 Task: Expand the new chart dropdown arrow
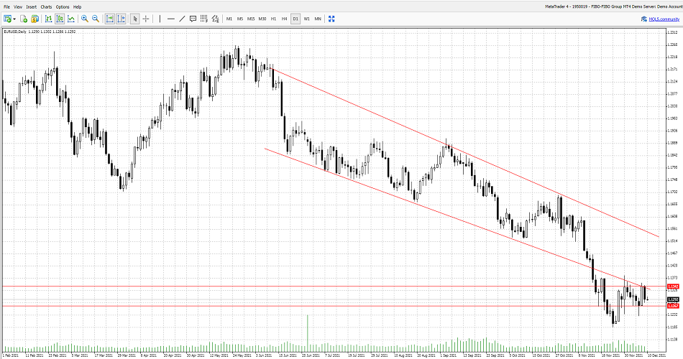(14, 19)
